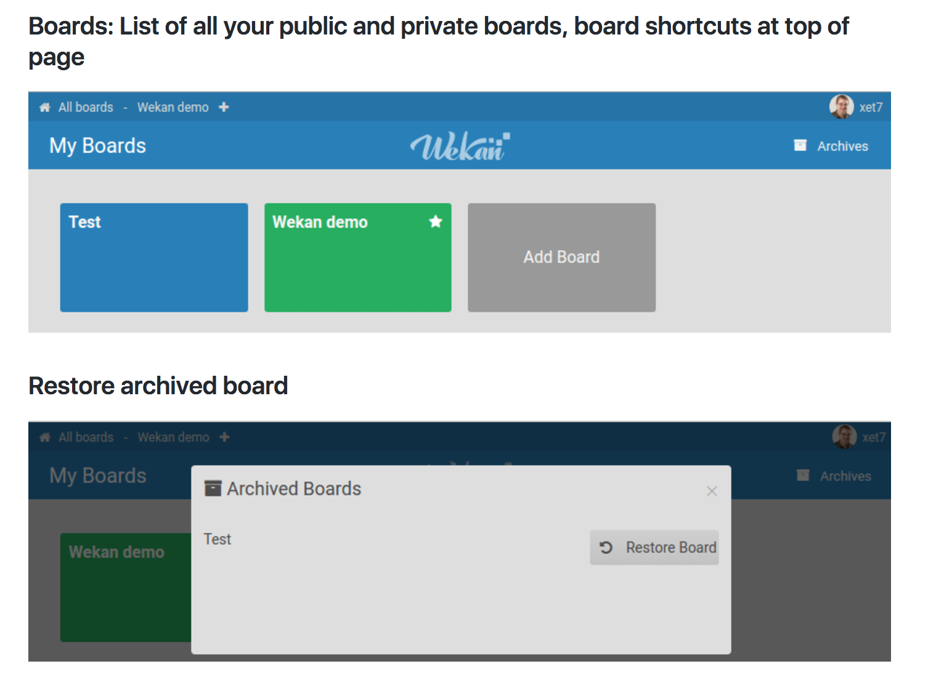Click the restore arrow icon on Restore Board
This screenshot has height=685, width=928.
click(x=606, y=547)
